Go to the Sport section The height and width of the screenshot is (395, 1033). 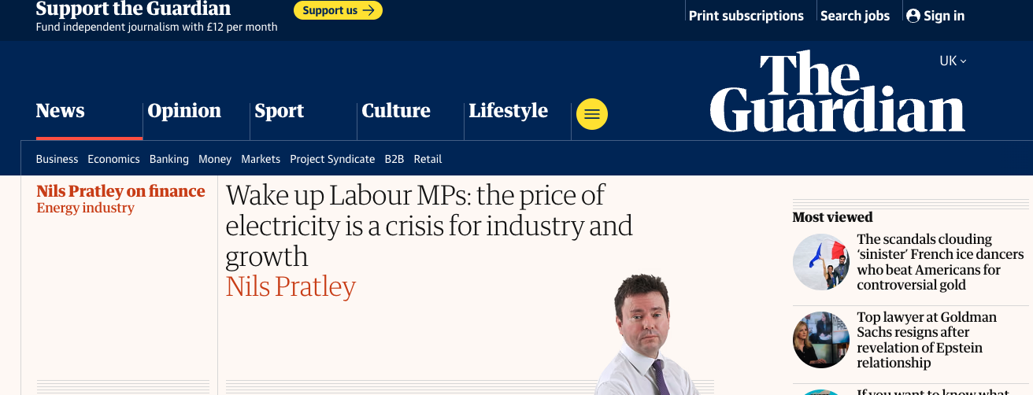tap(279, 111)
